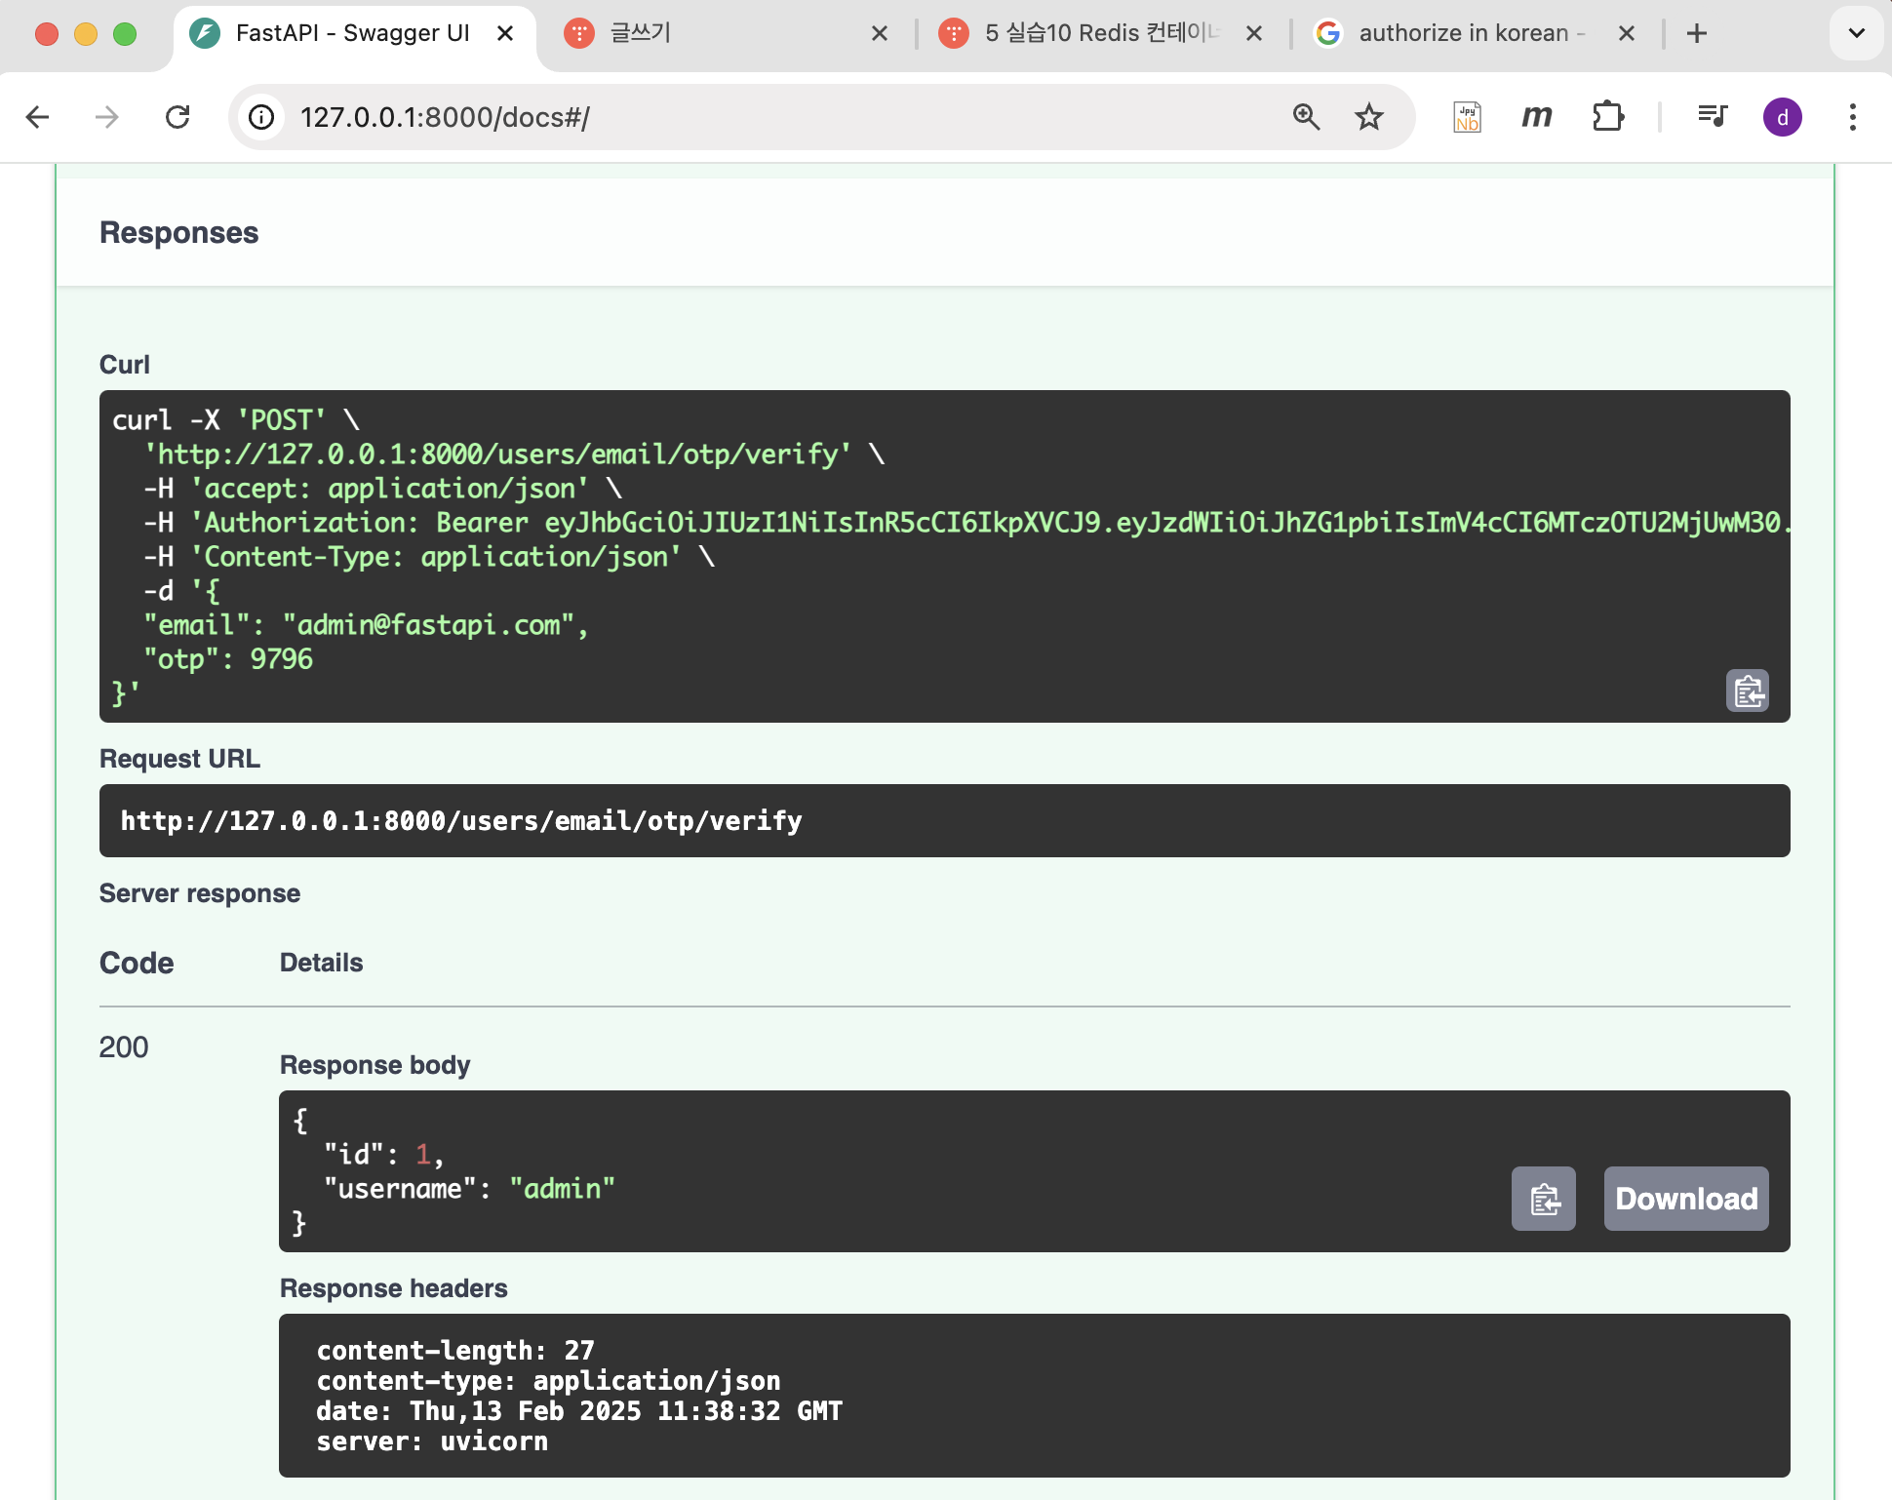The image size is (1892, 1500).
Task: Open Chrome three-dot menu
Action: click(1852, 117)
